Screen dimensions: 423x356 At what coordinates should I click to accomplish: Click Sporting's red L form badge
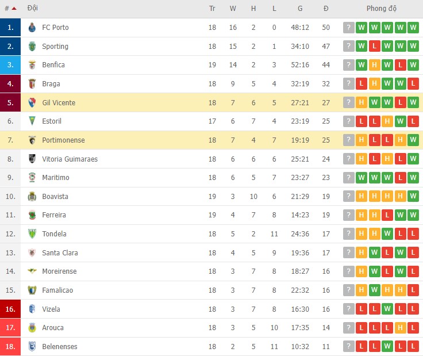374,47
